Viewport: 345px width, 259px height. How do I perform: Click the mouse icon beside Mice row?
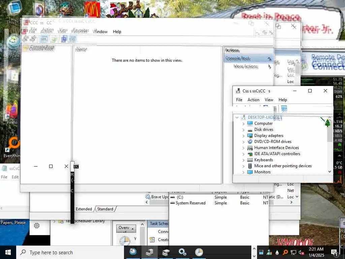pyautogui.click(x=250, y=166)
